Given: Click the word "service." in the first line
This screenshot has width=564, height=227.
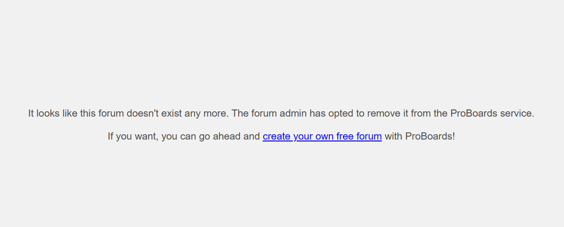Looking at the screenshot, I should [517, 113].
